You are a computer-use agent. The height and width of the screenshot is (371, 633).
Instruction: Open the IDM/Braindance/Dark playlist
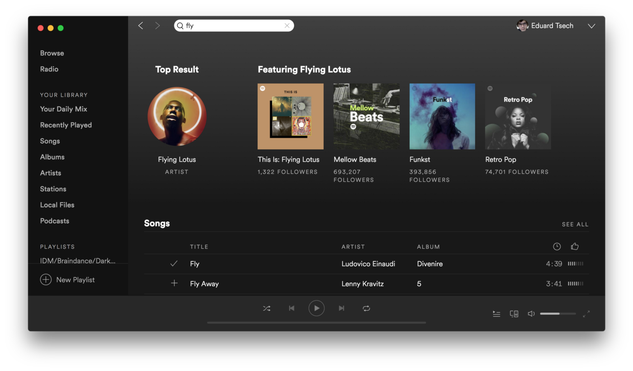[x=78, y=261]
